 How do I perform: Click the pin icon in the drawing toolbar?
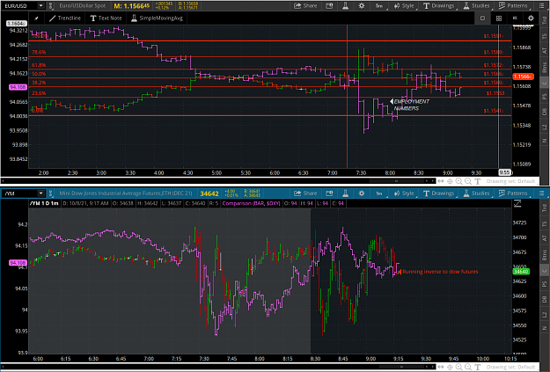pyautogui.click(x=36, y=18)
